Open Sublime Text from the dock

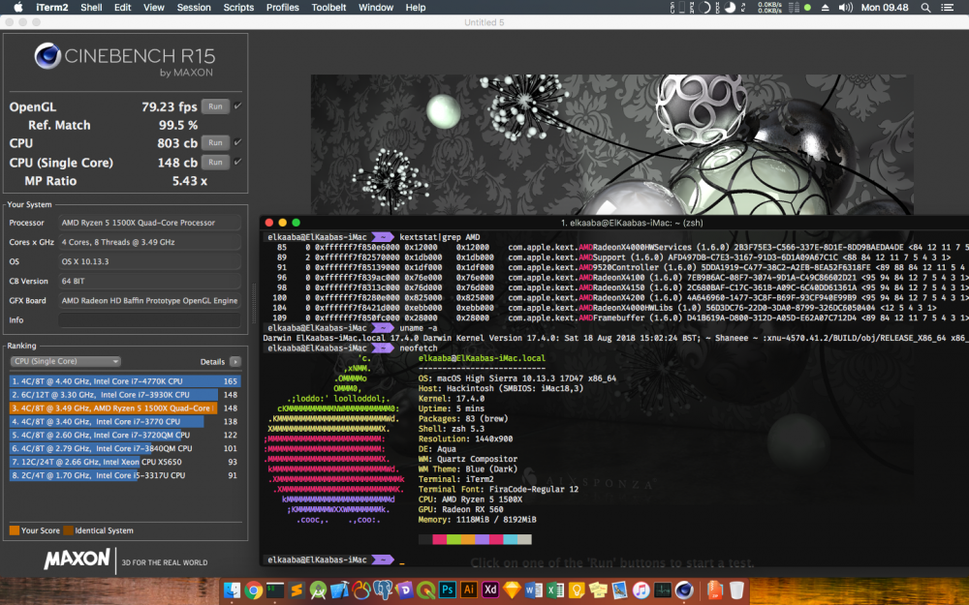click(297, 590)
